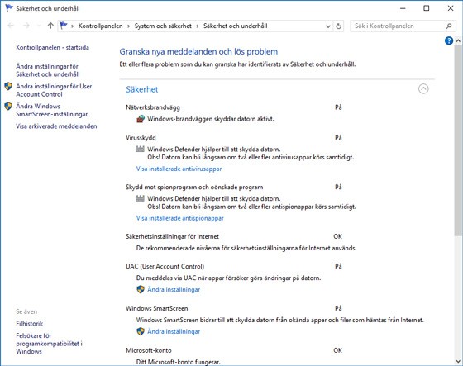
Task: Open Visa arkiverade meddelanden
Action: click(56, 126)
